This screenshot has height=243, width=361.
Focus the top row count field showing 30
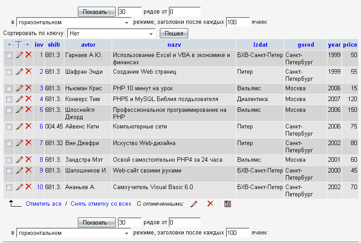(130, 12)
